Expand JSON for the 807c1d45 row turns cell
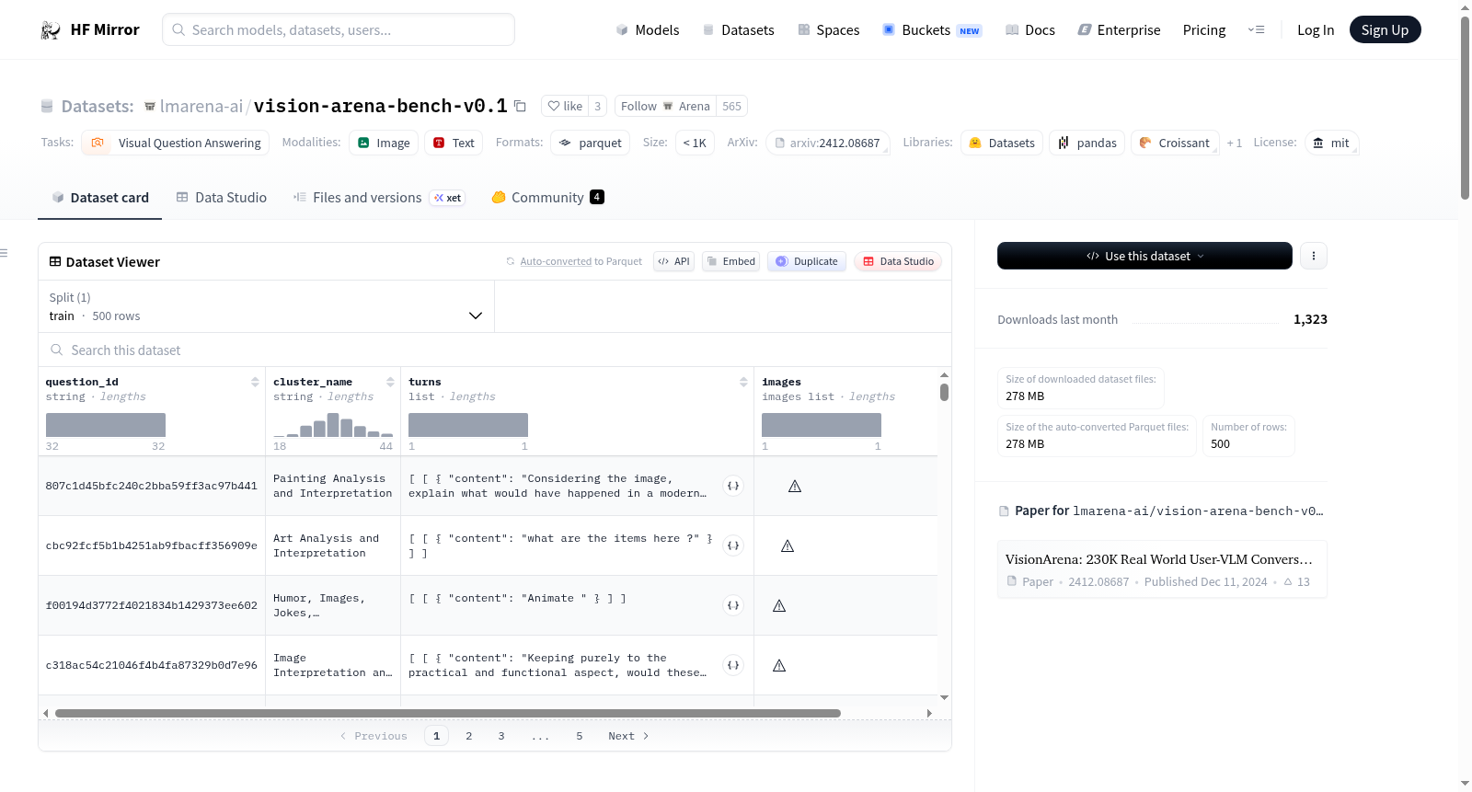Viewport: 1472px width, 792px height. pyautogui.click(x=733, y=486)
